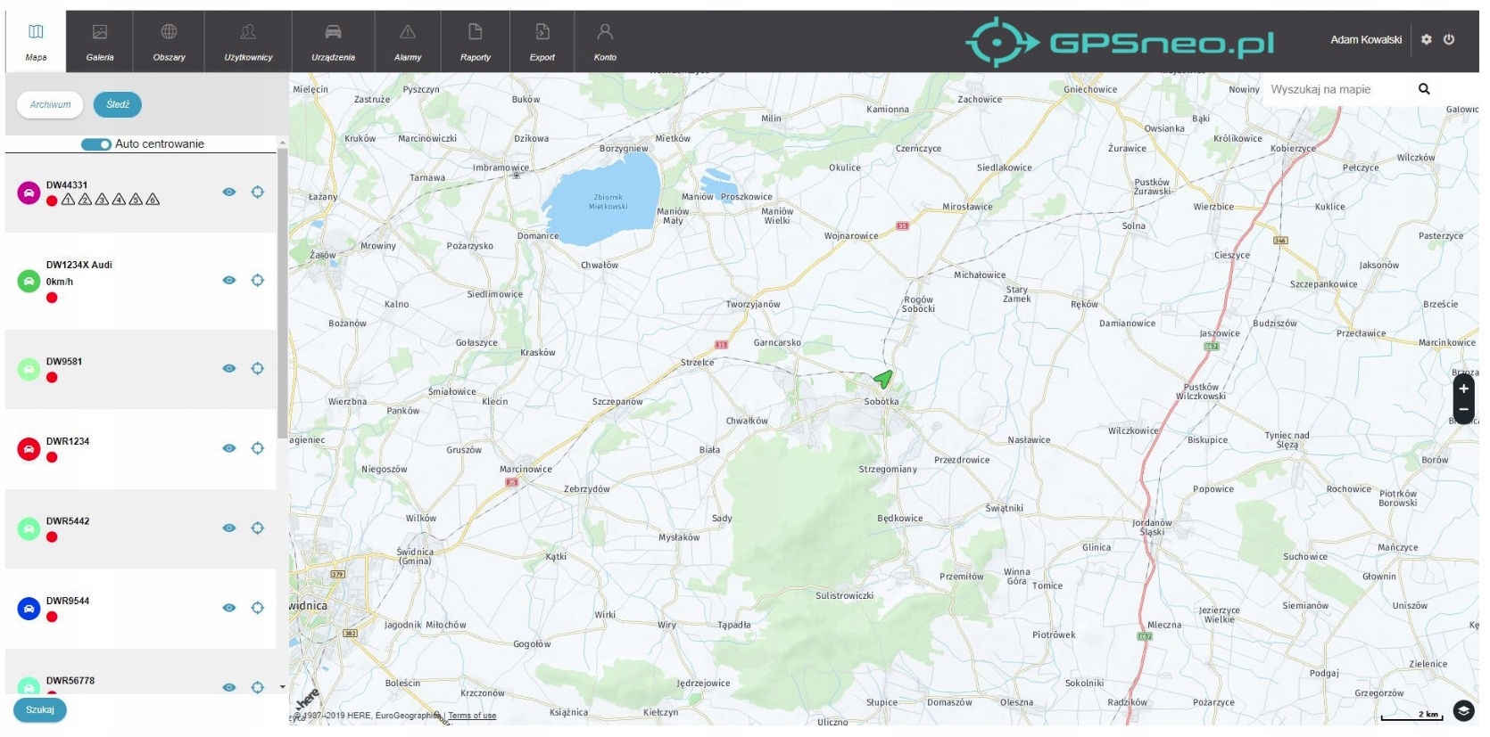The width and height of the screenshot is (1490, 737).
Task: Open settings gear icon in header
Action: click(1426, 39)
